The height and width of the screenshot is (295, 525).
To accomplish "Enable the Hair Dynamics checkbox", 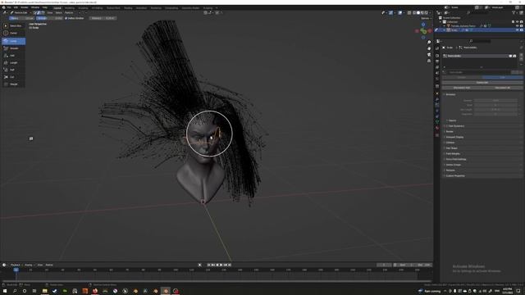I will click(447, 126).
